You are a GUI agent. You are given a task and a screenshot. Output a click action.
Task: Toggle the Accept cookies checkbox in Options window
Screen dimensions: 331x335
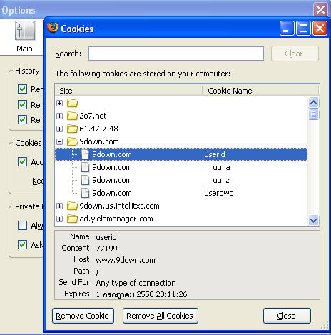(x=22, y=162)
